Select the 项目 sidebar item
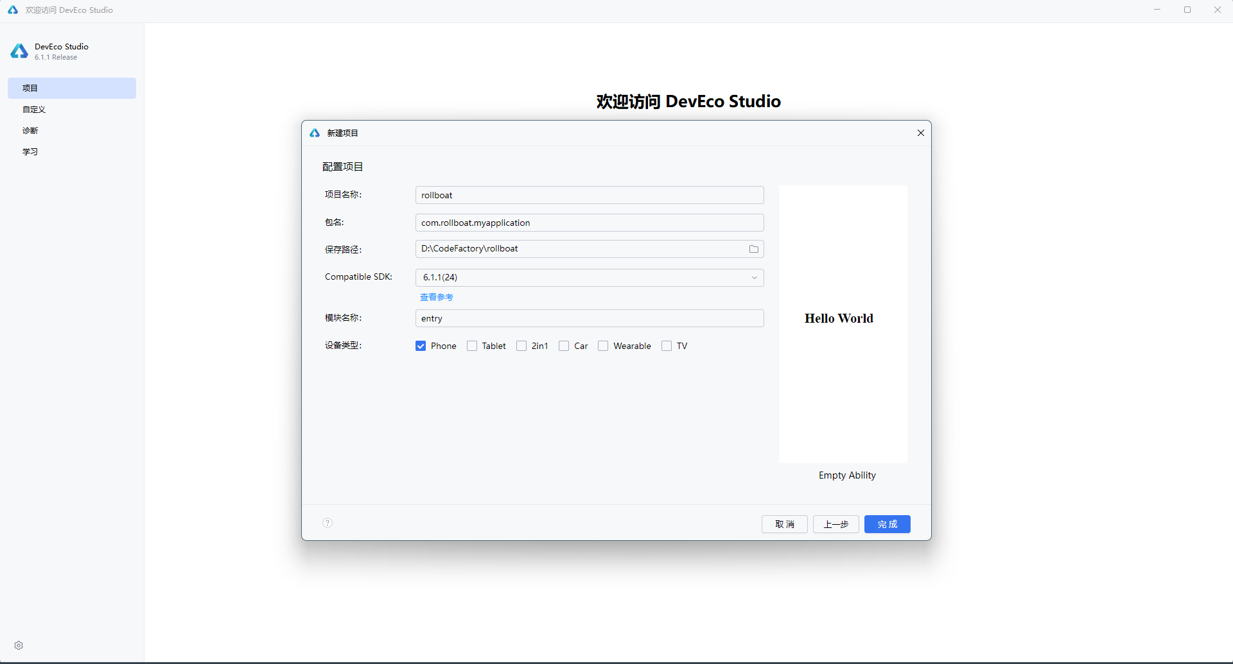 pos(72,88)
